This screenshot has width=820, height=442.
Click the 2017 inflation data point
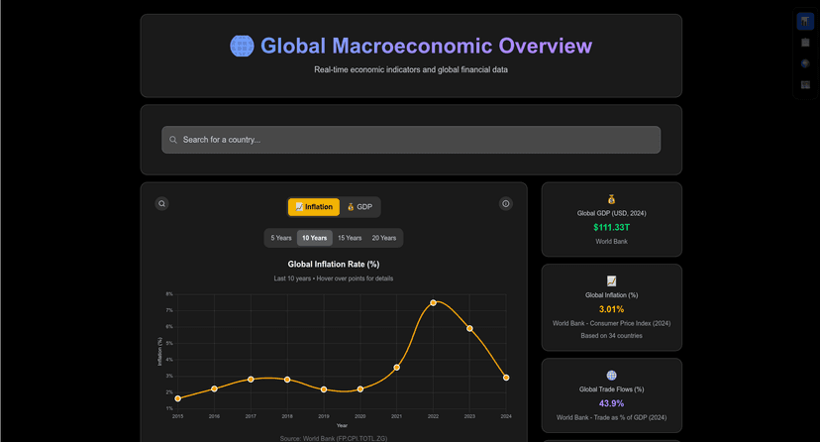(x=251, y=380)
